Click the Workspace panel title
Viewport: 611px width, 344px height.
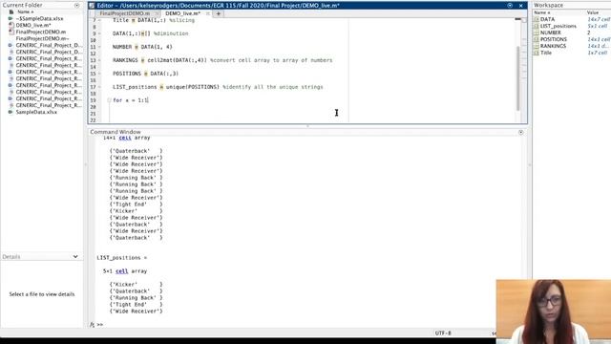coord(548,5)
